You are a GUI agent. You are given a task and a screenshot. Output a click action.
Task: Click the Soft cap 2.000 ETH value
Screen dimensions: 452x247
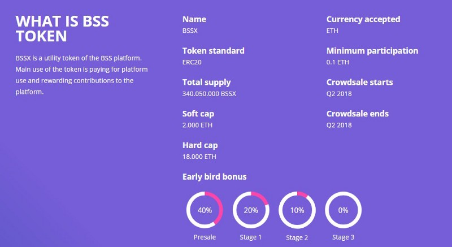coord(197,125)
